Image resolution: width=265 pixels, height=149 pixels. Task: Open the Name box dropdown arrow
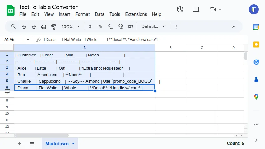click(x=28, y=40)
